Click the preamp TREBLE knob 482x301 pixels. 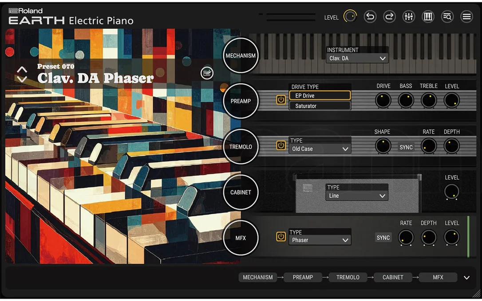coord(428,101)
